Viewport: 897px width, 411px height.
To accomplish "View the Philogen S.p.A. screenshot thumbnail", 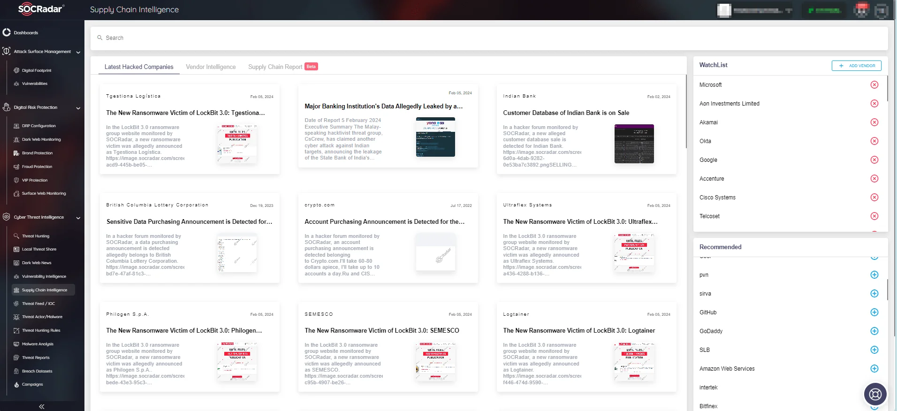I will coord(237,362).
